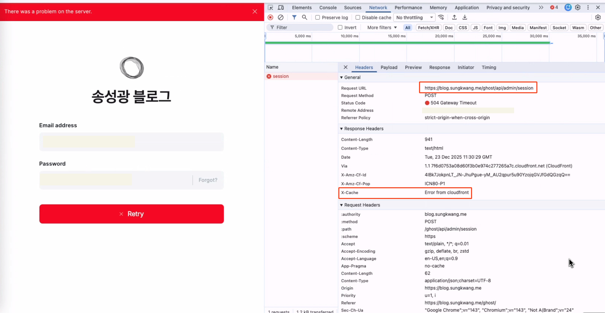Clear the network log

coord(281,18)
